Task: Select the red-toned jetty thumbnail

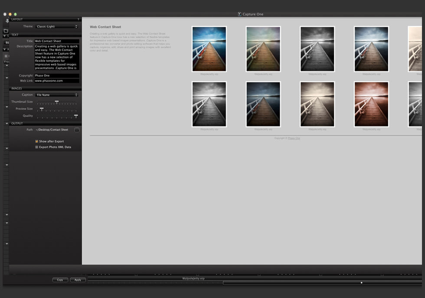Action: [x=371, y=104]
